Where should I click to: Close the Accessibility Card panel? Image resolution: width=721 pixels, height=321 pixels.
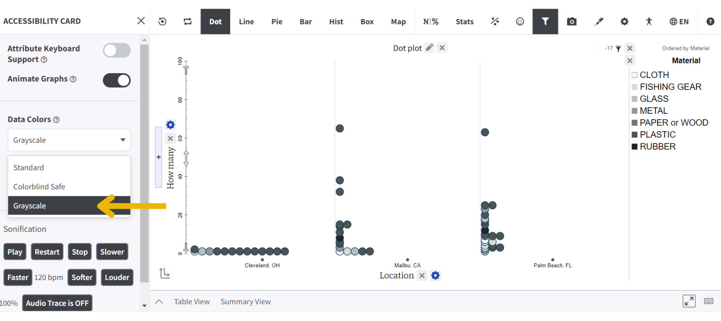[x=141, y=21]
